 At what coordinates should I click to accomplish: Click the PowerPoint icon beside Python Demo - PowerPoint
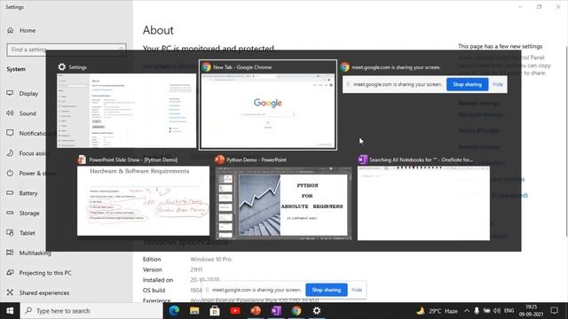click(x=219, y=159)
